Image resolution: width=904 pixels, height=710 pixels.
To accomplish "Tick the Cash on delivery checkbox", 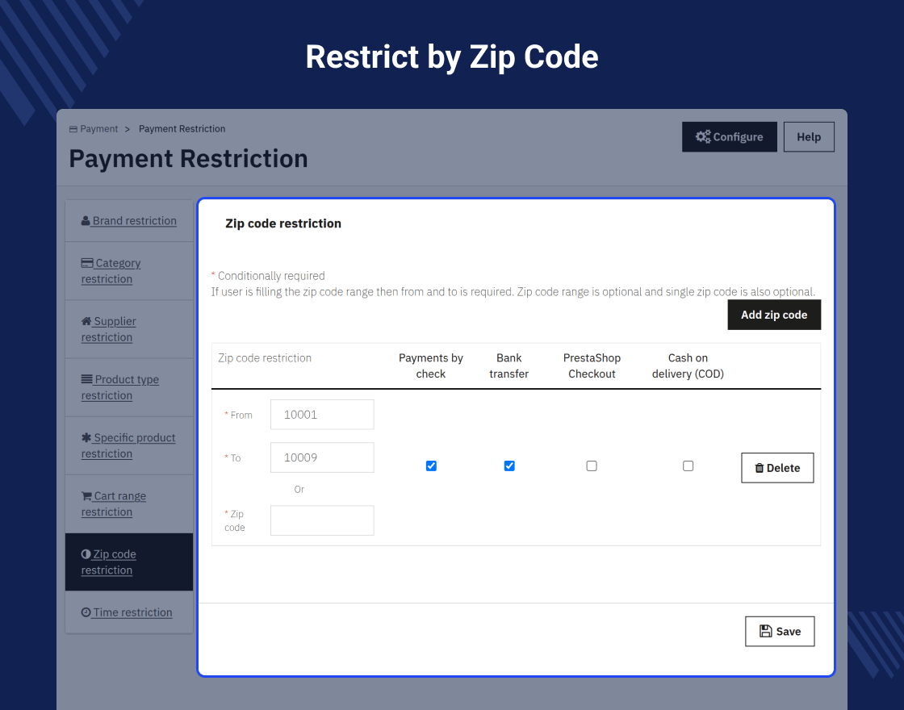I will click(x=688, y=466).
